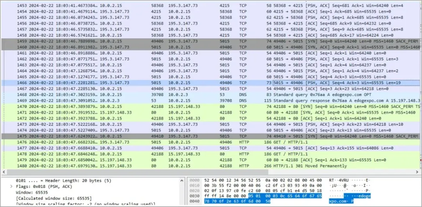Expand the Flags: 0x018 (PSH, ACK) tree arrow
The height and width of the screenshot is (207, 422).
[x=12, y=187]
